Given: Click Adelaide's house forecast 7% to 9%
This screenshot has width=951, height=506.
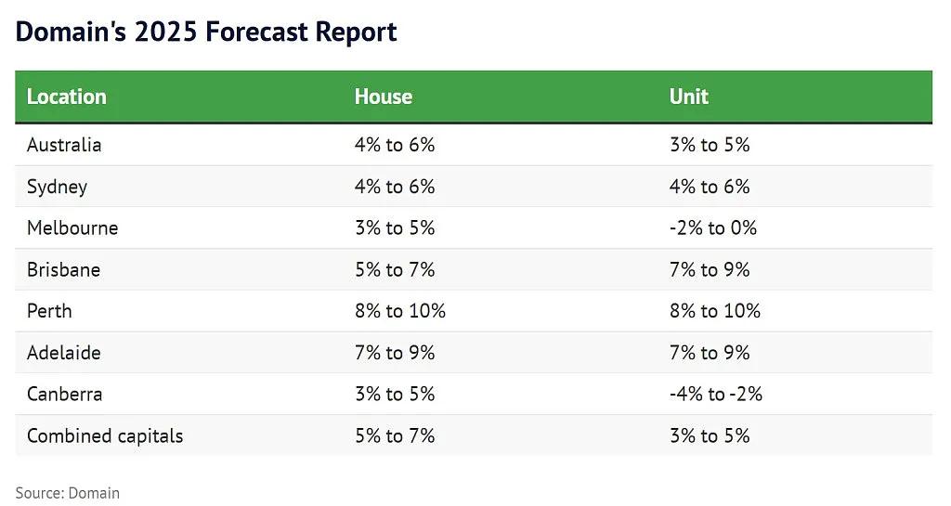Looking at the screenshot, I should [x=395, y=353].
